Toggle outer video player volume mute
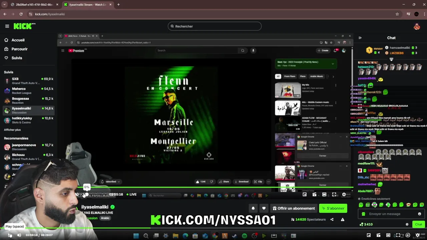This screenshot has height=240, width=427. click(19, 235)
